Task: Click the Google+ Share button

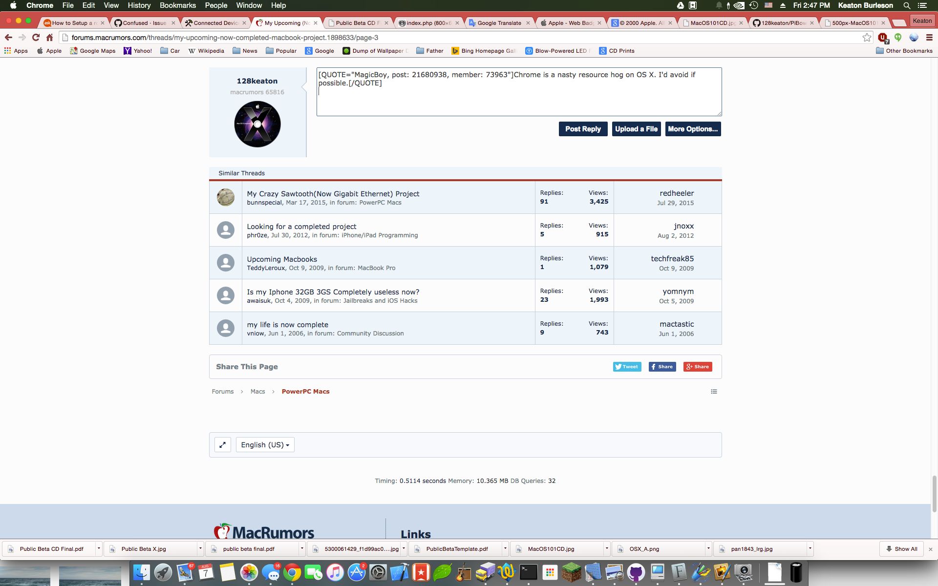Action: tap(698, 367)
